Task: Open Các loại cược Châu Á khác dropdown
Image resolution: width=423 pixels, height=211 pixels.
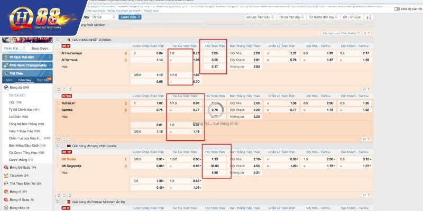Action: pyautogui.click(x=341, y=33)
